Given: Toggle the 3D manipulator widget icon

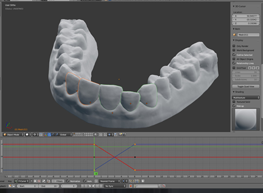Looking at the screenshot, I should pyautogui.click(x=45, y=134).
